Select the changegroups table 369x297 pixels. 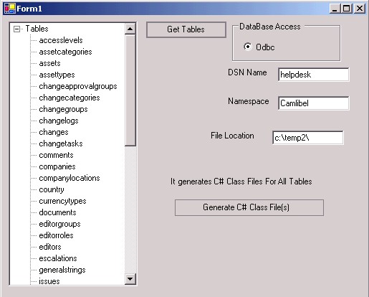tap(63, 109)
